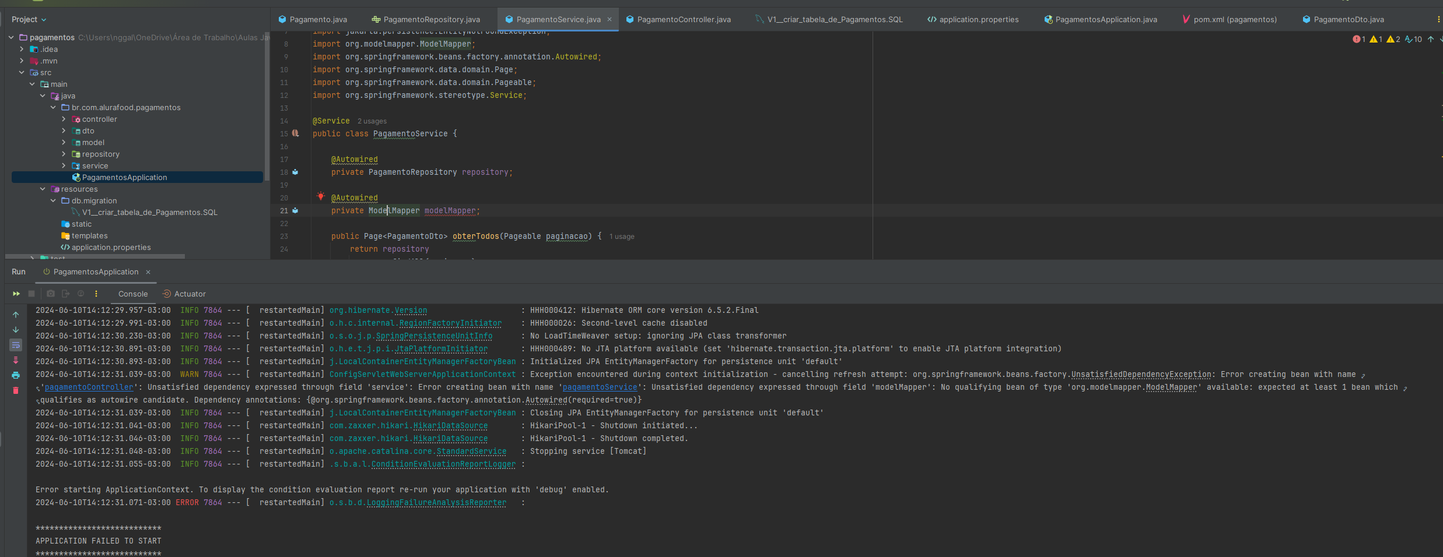Click the pagamentoController link in console
This screenshot has width=1443, height=557.
point(89,387)
